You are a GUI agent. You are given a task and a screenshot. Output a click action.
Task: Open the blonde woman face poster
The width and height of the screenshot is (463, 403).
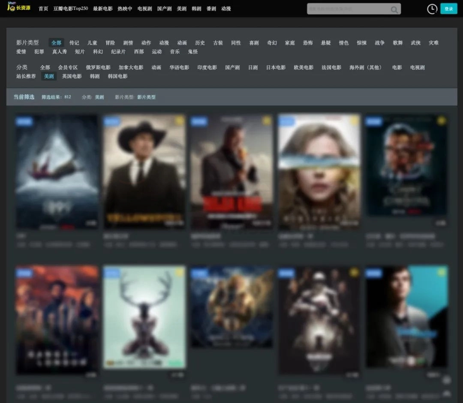click(x=319, y=171)
